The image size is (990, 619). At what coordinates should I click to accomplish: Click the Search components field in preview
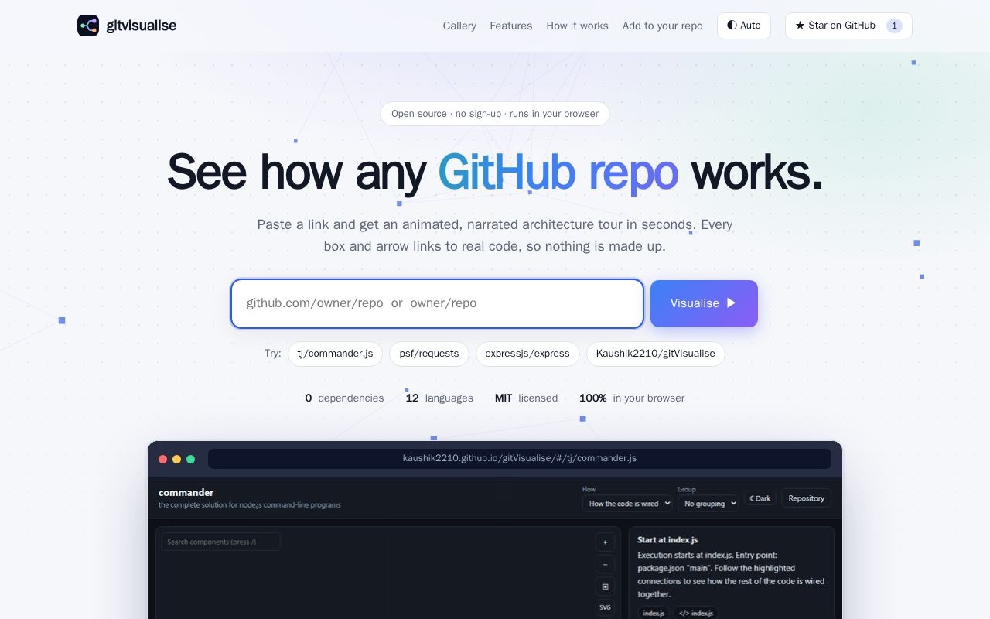coord(220,542)
